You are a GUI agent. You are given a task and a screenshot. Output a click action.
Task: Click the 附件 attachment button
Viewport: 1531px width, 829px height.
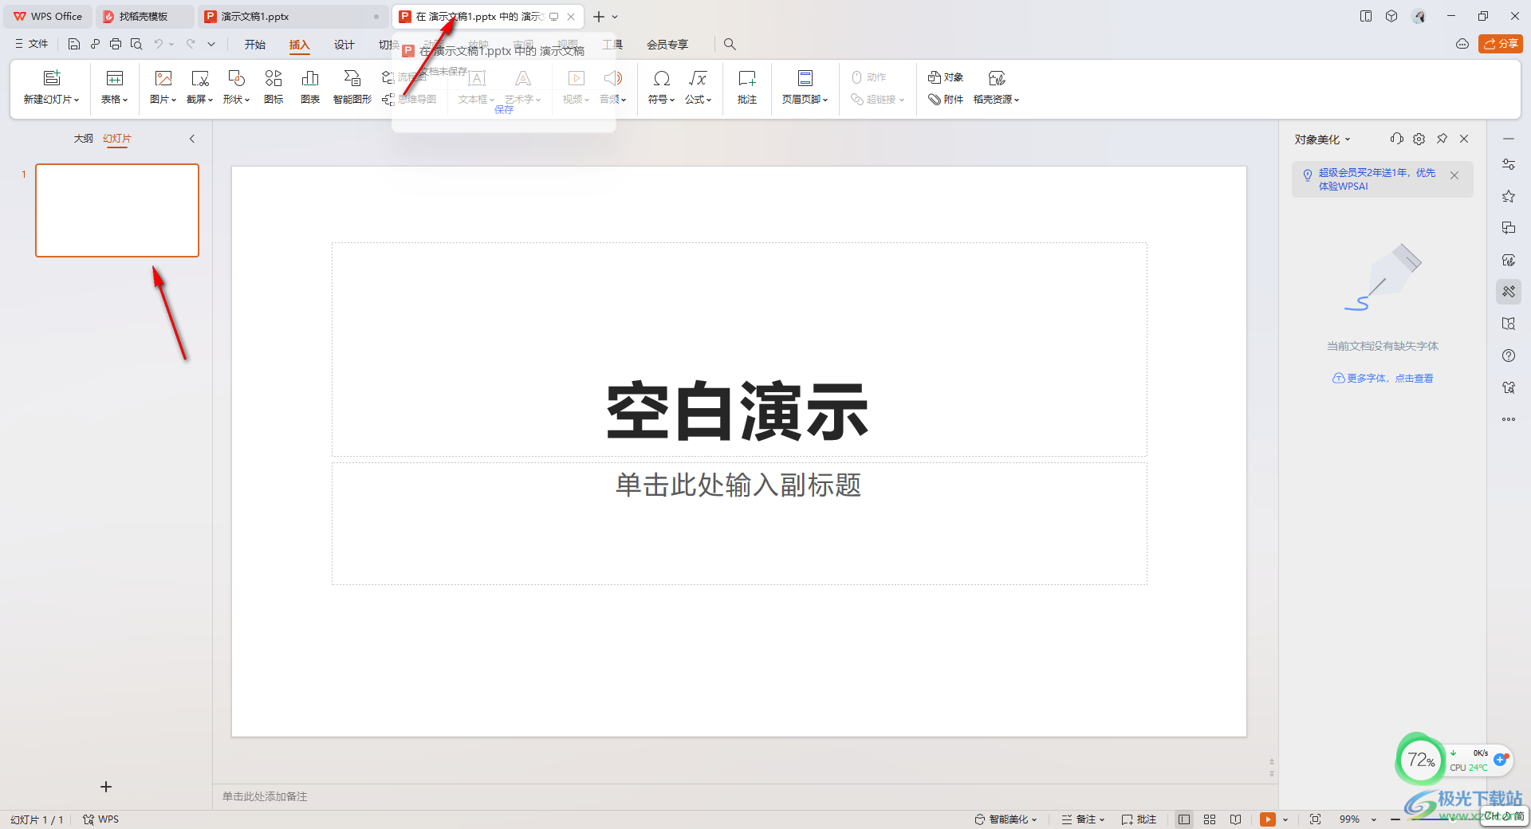[x=946, y=100]
